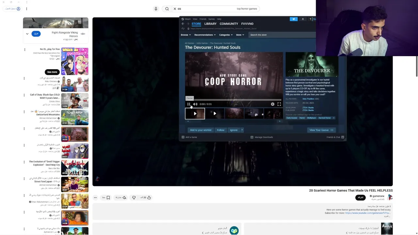Pause the Steam trailer video
Screen dimensions: 418x235
click(x=189, y=104)
